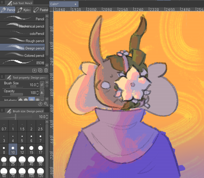The height and width of the screenshot is (178, 204).
Task: Open opacity dynamics settings button
Action: [x=42, y=93]
